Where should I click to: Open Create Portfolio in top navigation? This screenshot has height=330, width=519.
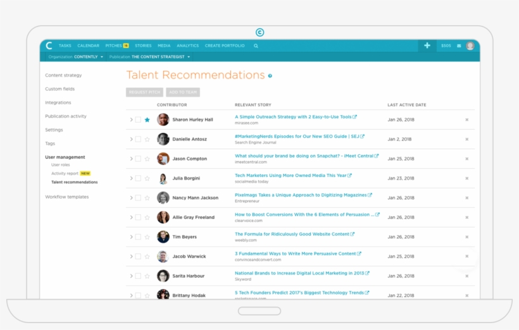click(x=225, y=46)
